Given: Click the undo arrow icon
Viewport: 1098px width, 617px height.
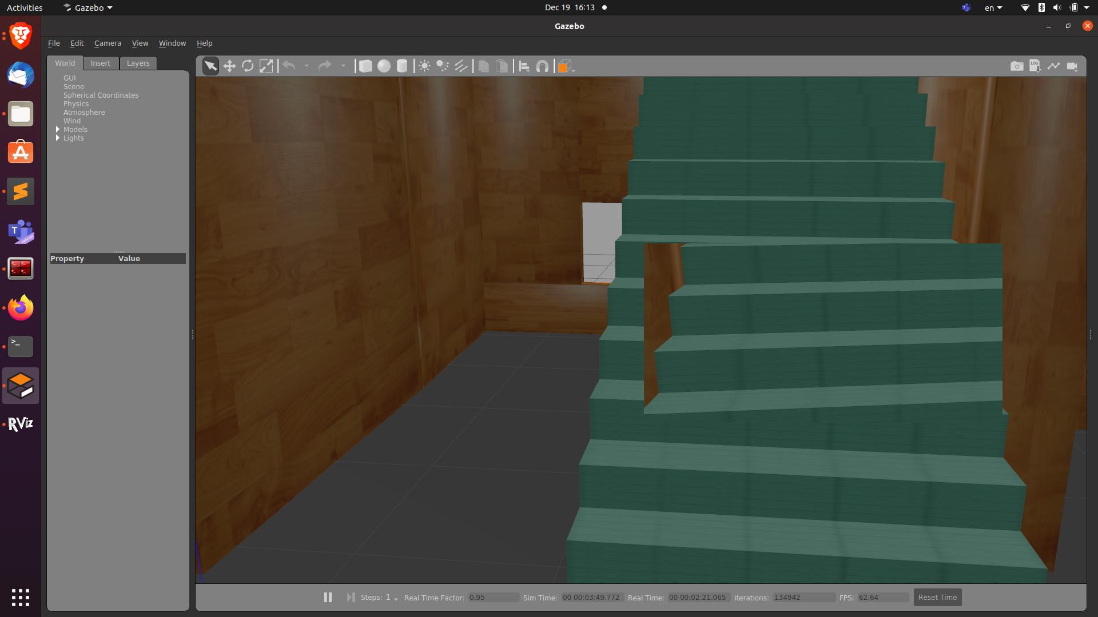Looking at the screenshot, I should point(289,66).
